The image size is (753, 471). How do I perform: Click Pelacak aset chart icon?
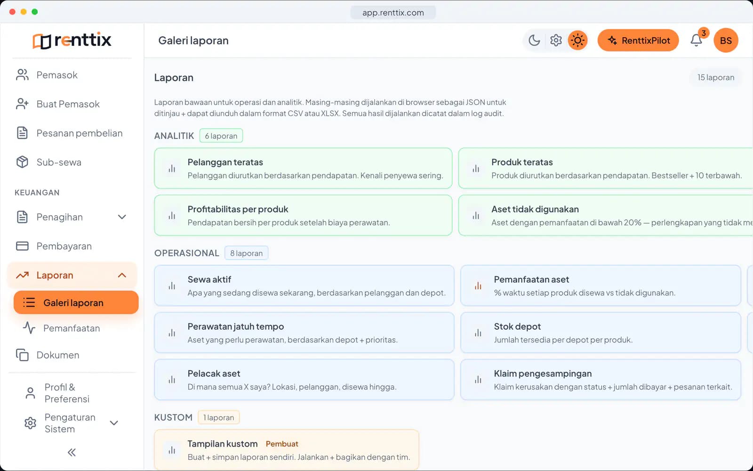coord(172,380)
